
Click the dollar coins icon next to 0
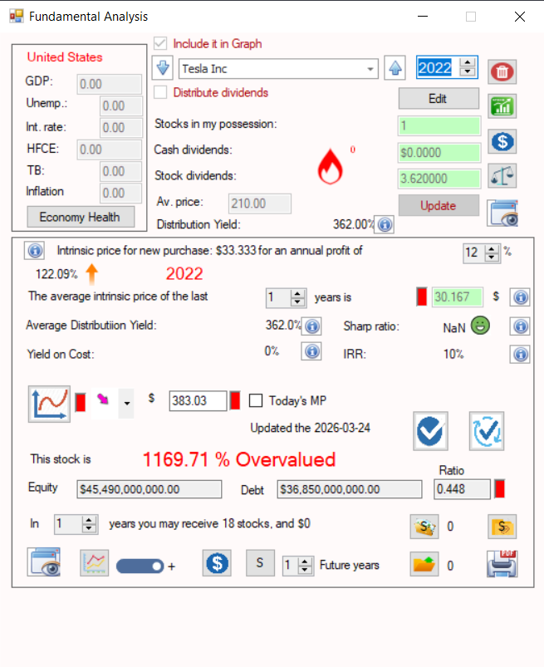coord(424,527)
